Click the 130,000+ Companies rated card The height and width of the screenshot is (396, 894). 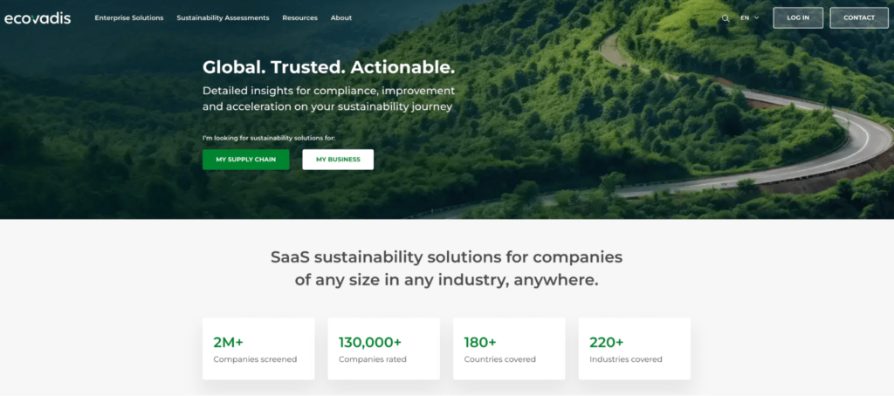384,349
